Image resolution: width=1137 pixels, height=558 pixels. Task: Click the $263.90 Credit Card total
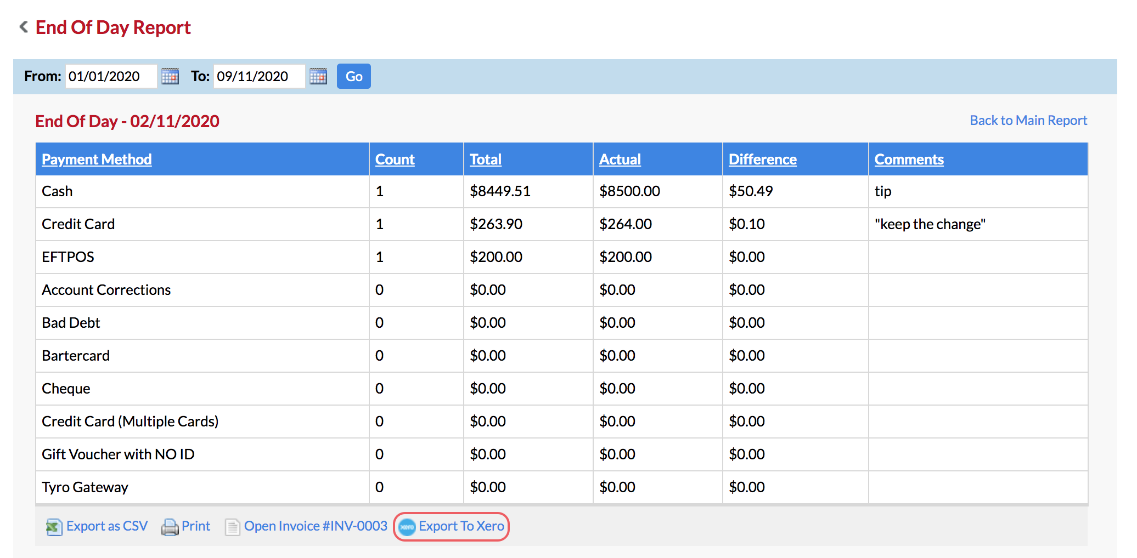496,224
